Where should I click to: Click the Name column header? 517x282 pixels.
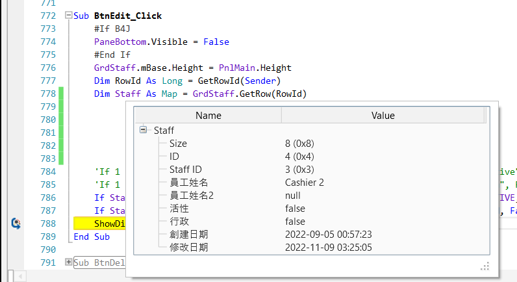point(208,116)
